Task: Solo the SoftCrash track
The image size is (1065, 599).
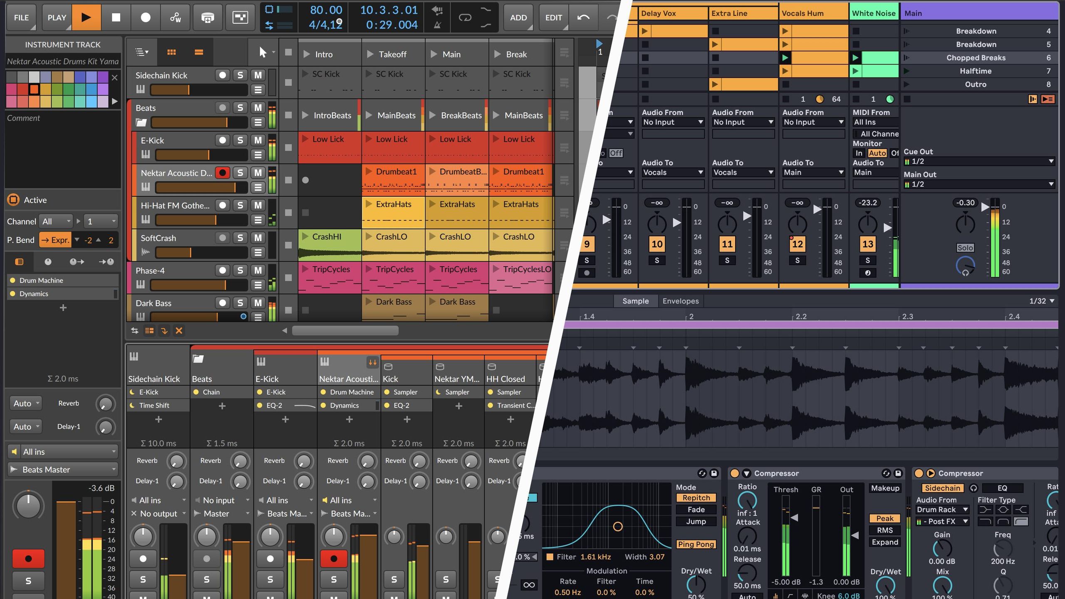Action: pyautogui.click(x=240, y=238)
